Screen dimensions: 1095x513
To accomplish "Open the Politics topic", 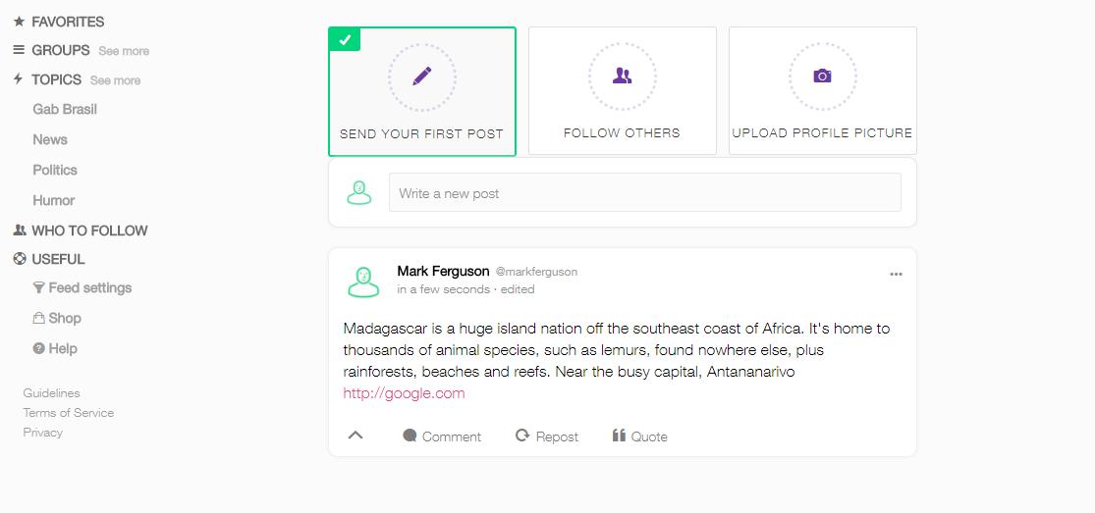I will pyautogui.click(x=55, y=171).
